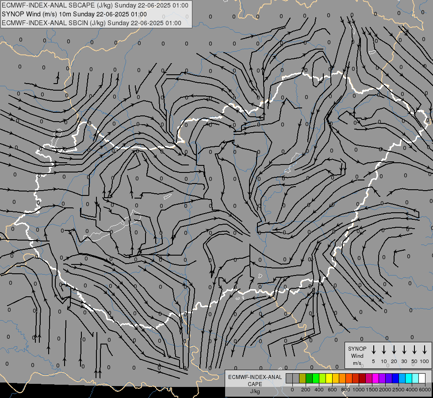This screenshot has width=433, height=398.
Task: Click the cyan swatch left of 4000 tick
Action: coord(409,378)
